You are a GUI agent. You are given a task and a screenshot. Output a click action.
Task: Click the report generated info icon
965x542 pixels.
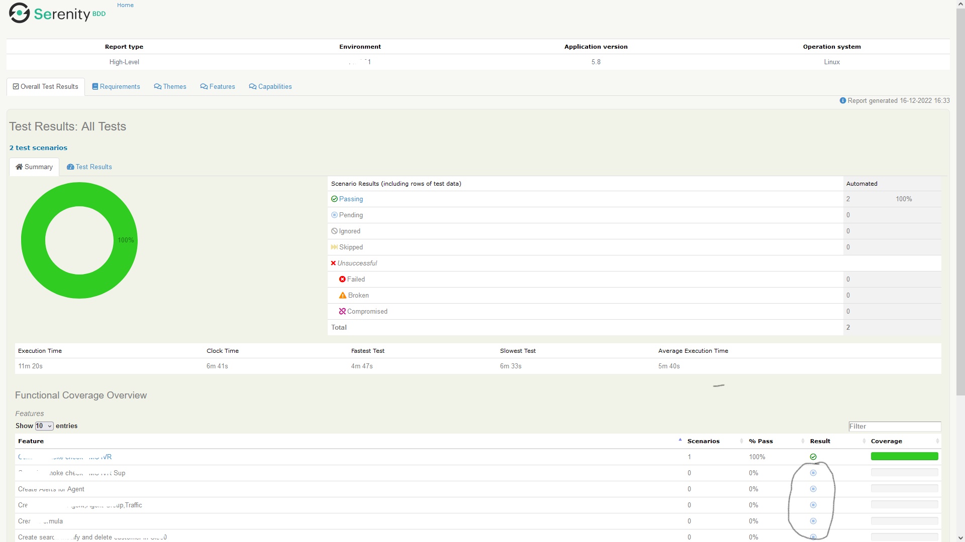coord(843,100)
